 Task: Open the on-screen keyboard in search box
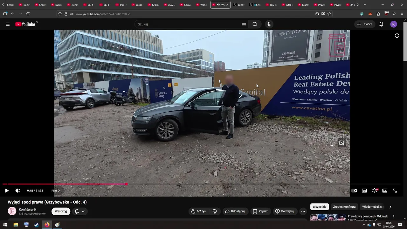pyautogui.click(x=244, y=24)
